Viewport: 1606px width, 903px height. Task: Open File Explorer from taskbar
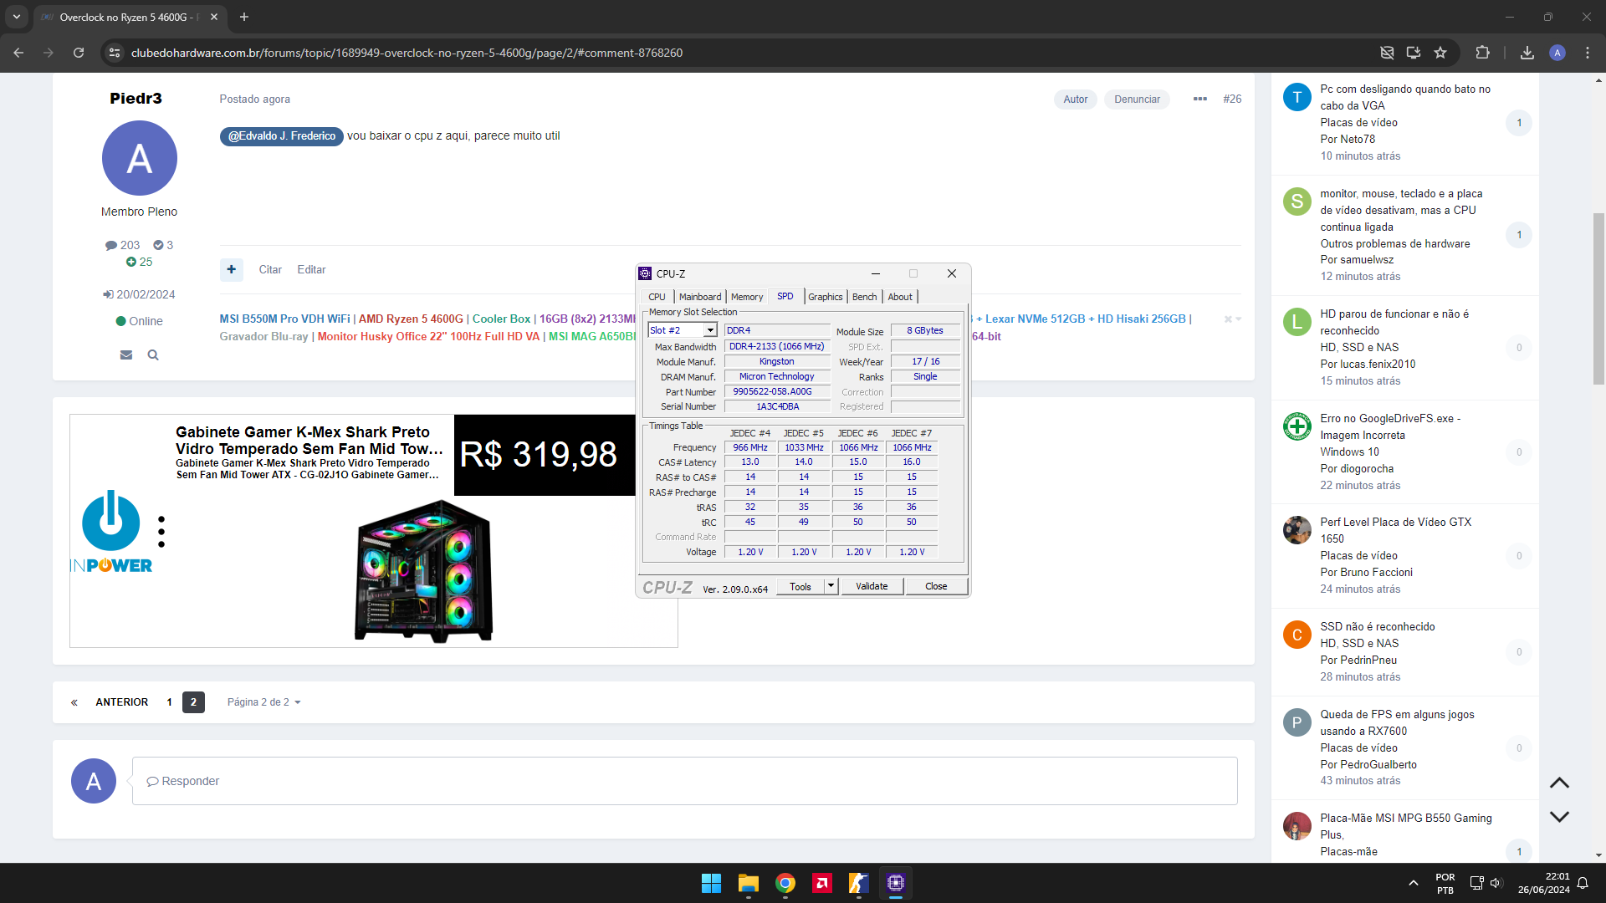[x=748, y=883]
